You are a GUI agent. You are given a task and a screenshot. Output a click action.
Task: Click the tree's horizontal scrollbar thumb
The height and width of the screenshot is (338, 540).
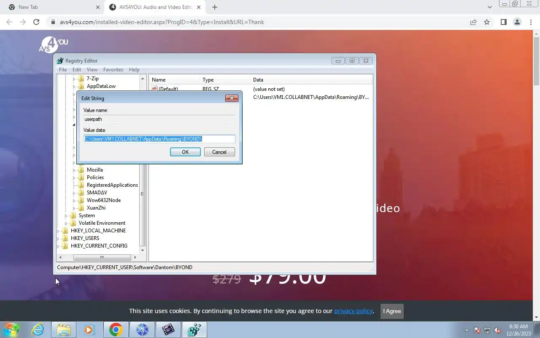(102, 257)
